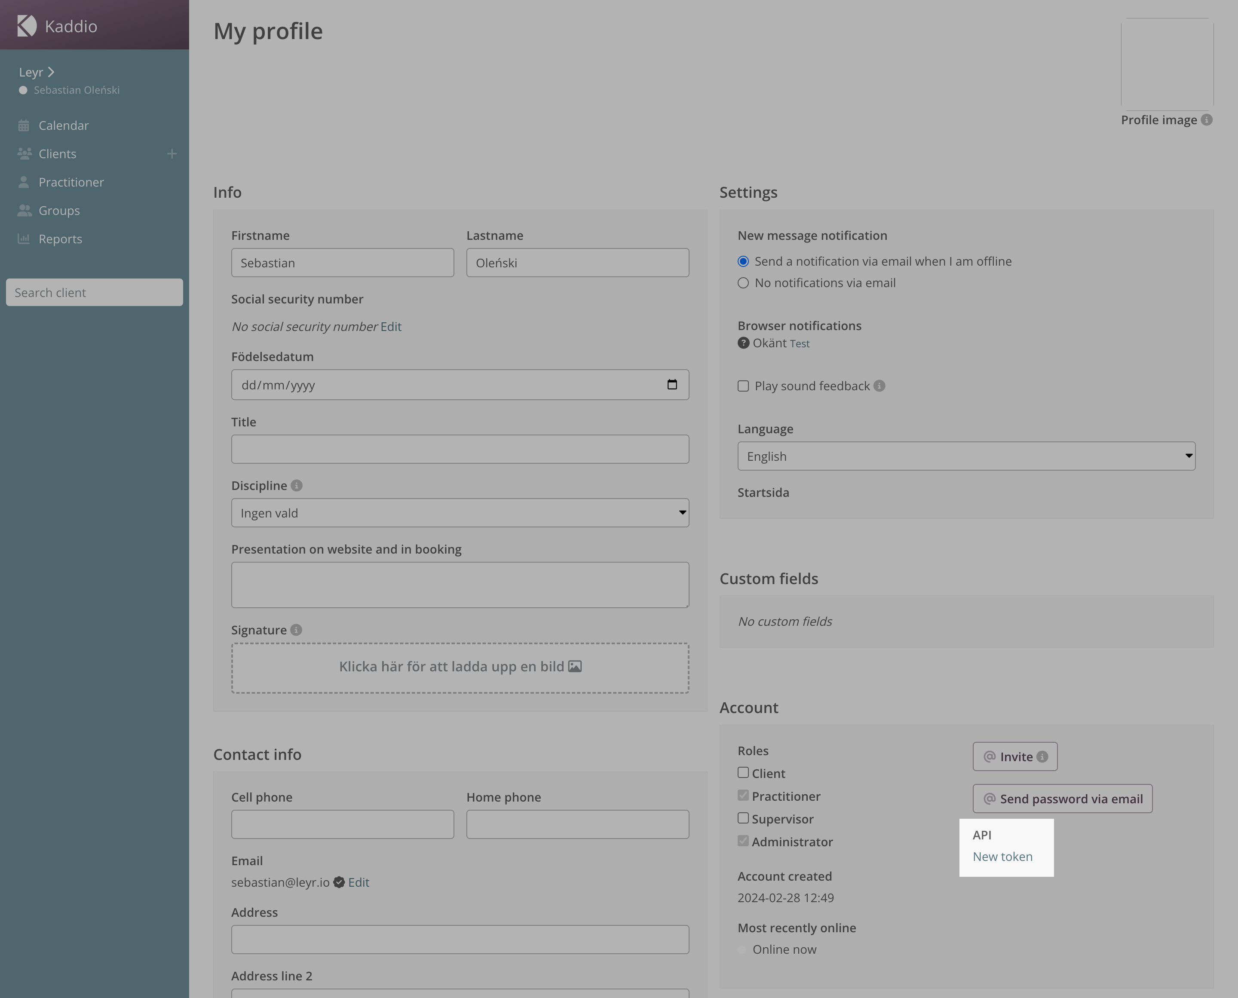
Task: Click the Home phone field
Action: (577, 824)
